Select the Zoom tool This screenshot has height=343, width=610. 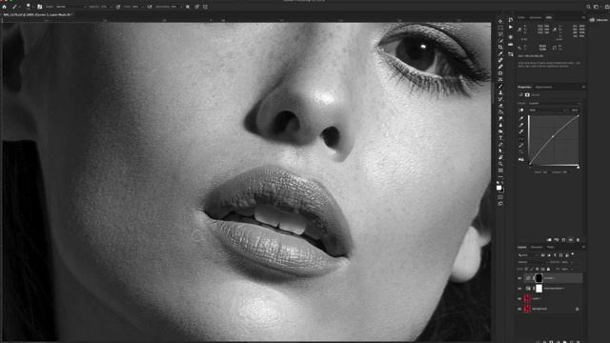pyautogui.click(x=500, y=164)
